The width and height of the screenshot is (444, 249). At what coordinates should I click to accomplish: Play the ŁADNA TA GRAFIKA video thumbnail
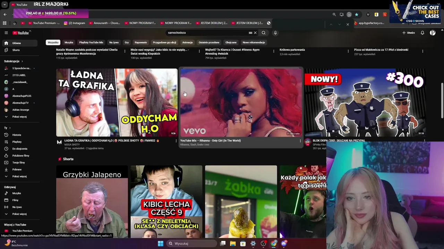(x=117, y=102)
